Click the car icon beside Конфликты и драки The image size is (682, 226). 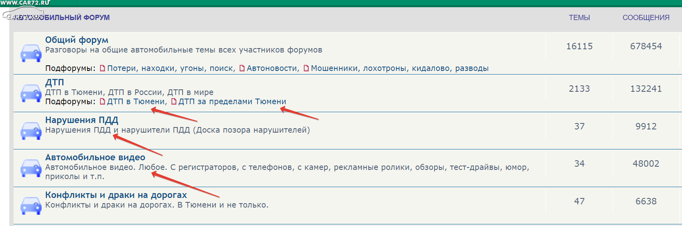pyautogui.click(x=31, y=206)
